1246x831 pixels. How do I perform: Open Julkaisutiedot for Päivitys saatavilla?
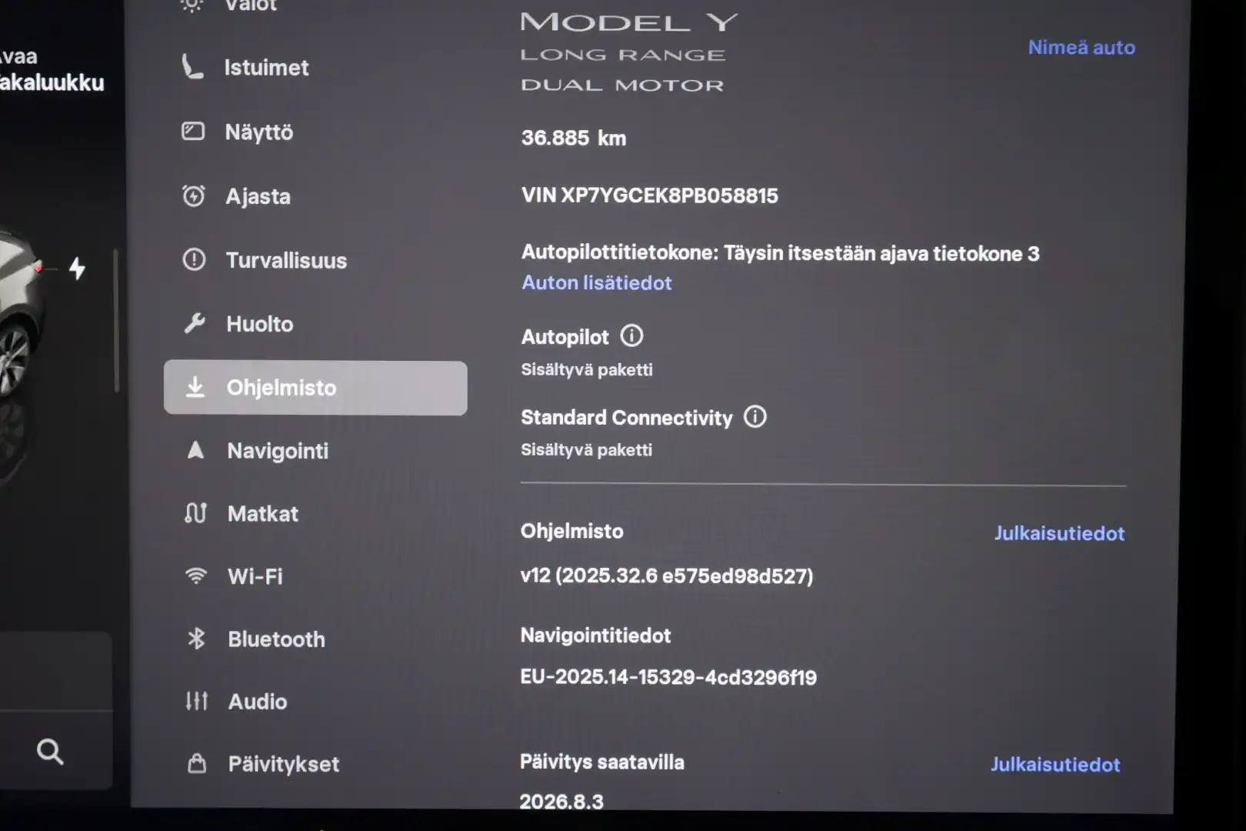click(x=1055, y=765)
